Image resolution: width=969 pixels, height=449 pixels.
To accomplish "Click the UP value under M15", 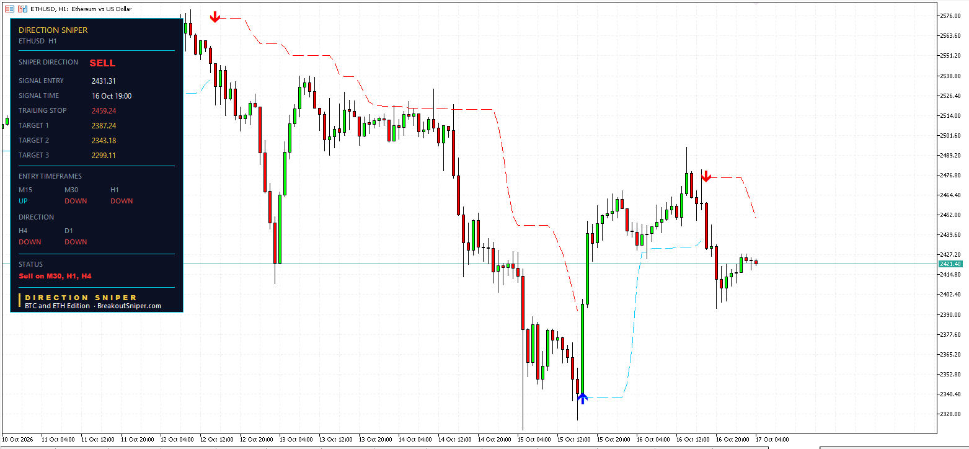I will click(23, 201).
